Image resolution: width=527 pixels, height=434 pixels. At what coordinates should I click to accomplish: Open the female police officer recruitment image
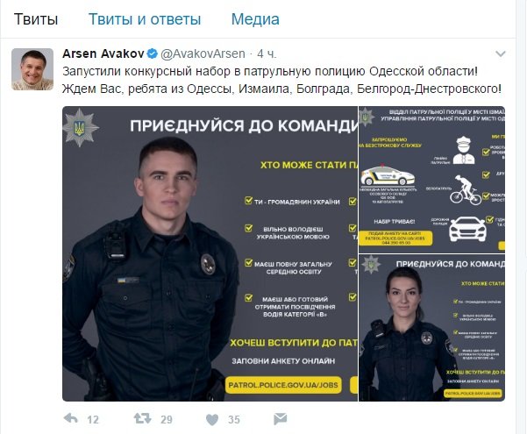pyautogui.click(x=432, y=328)
